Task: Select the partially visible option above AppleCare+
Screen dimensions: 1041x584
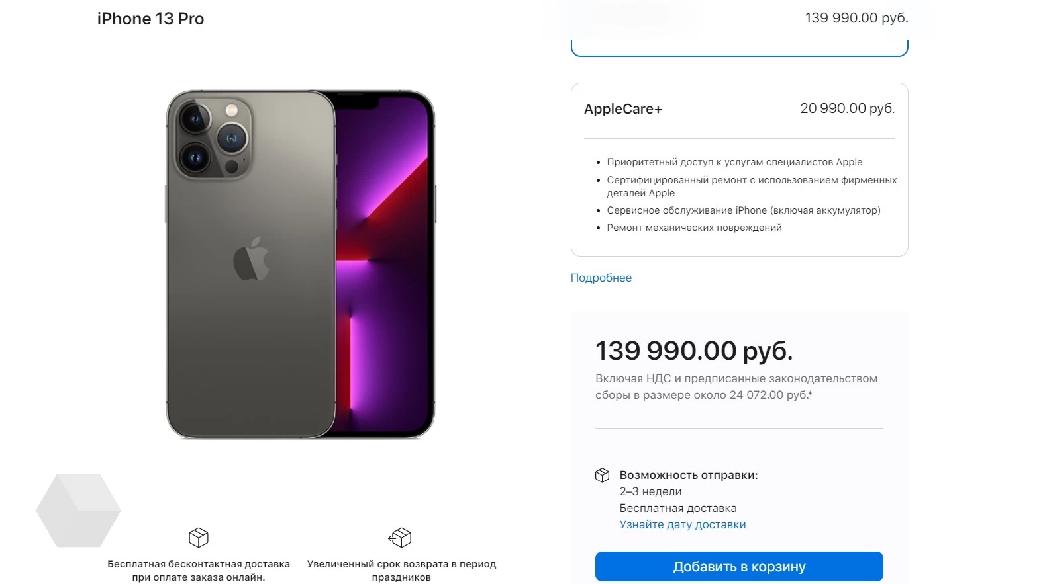Action: 739,49
